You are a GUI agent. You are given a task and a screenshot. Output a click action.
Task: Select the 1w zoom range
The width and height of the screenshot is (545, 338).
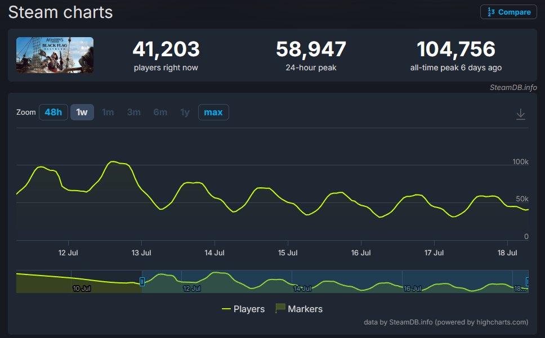82,112
